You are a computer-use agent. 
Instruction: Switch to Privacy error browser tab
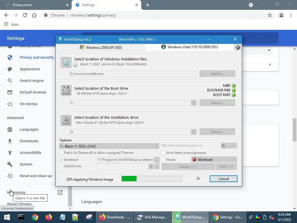36,5
